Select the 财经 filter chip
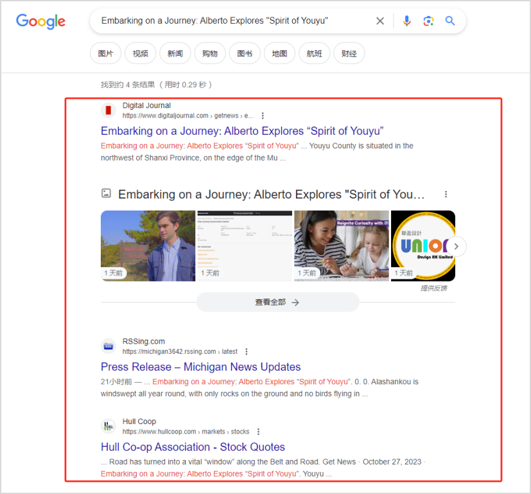The height and width of the screenshot is (494, 531). [x=349, y=54]
